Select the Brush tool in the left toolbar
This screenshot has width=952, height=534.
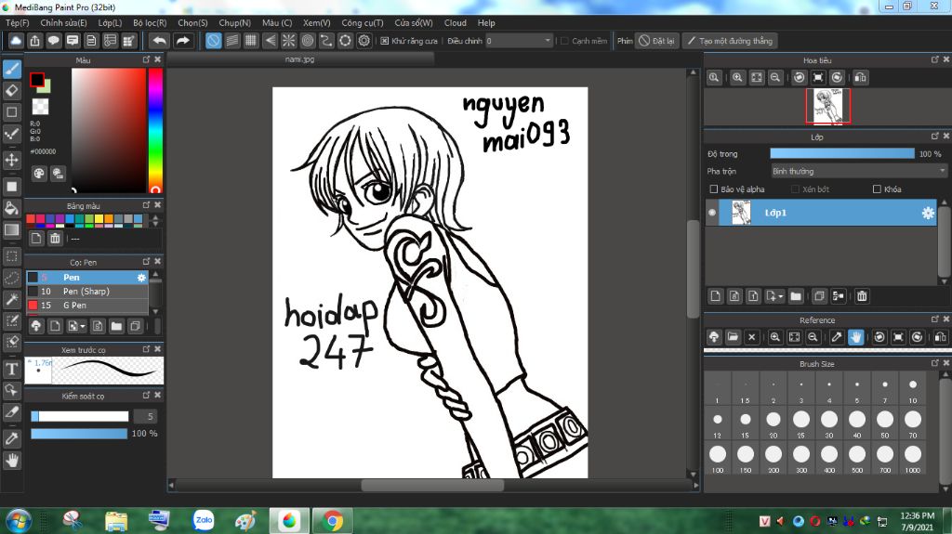point(12,69)
